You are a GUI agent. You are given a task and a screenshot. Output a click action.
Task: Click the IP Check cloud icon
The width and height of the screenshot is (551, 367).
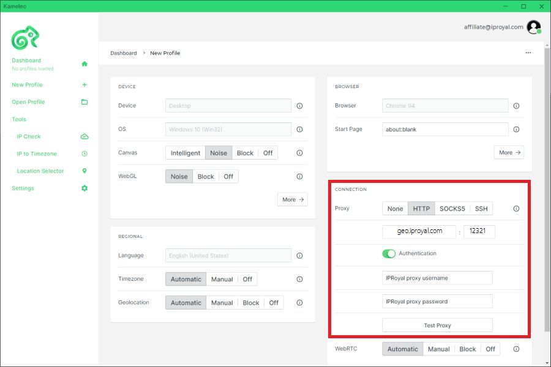pyautogui.click(x=84, y=136)
